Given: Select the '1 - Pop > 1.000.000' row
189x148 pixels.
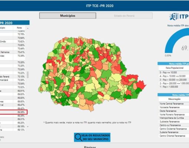Looking at the screenshot, I should (x=174, y=87).
